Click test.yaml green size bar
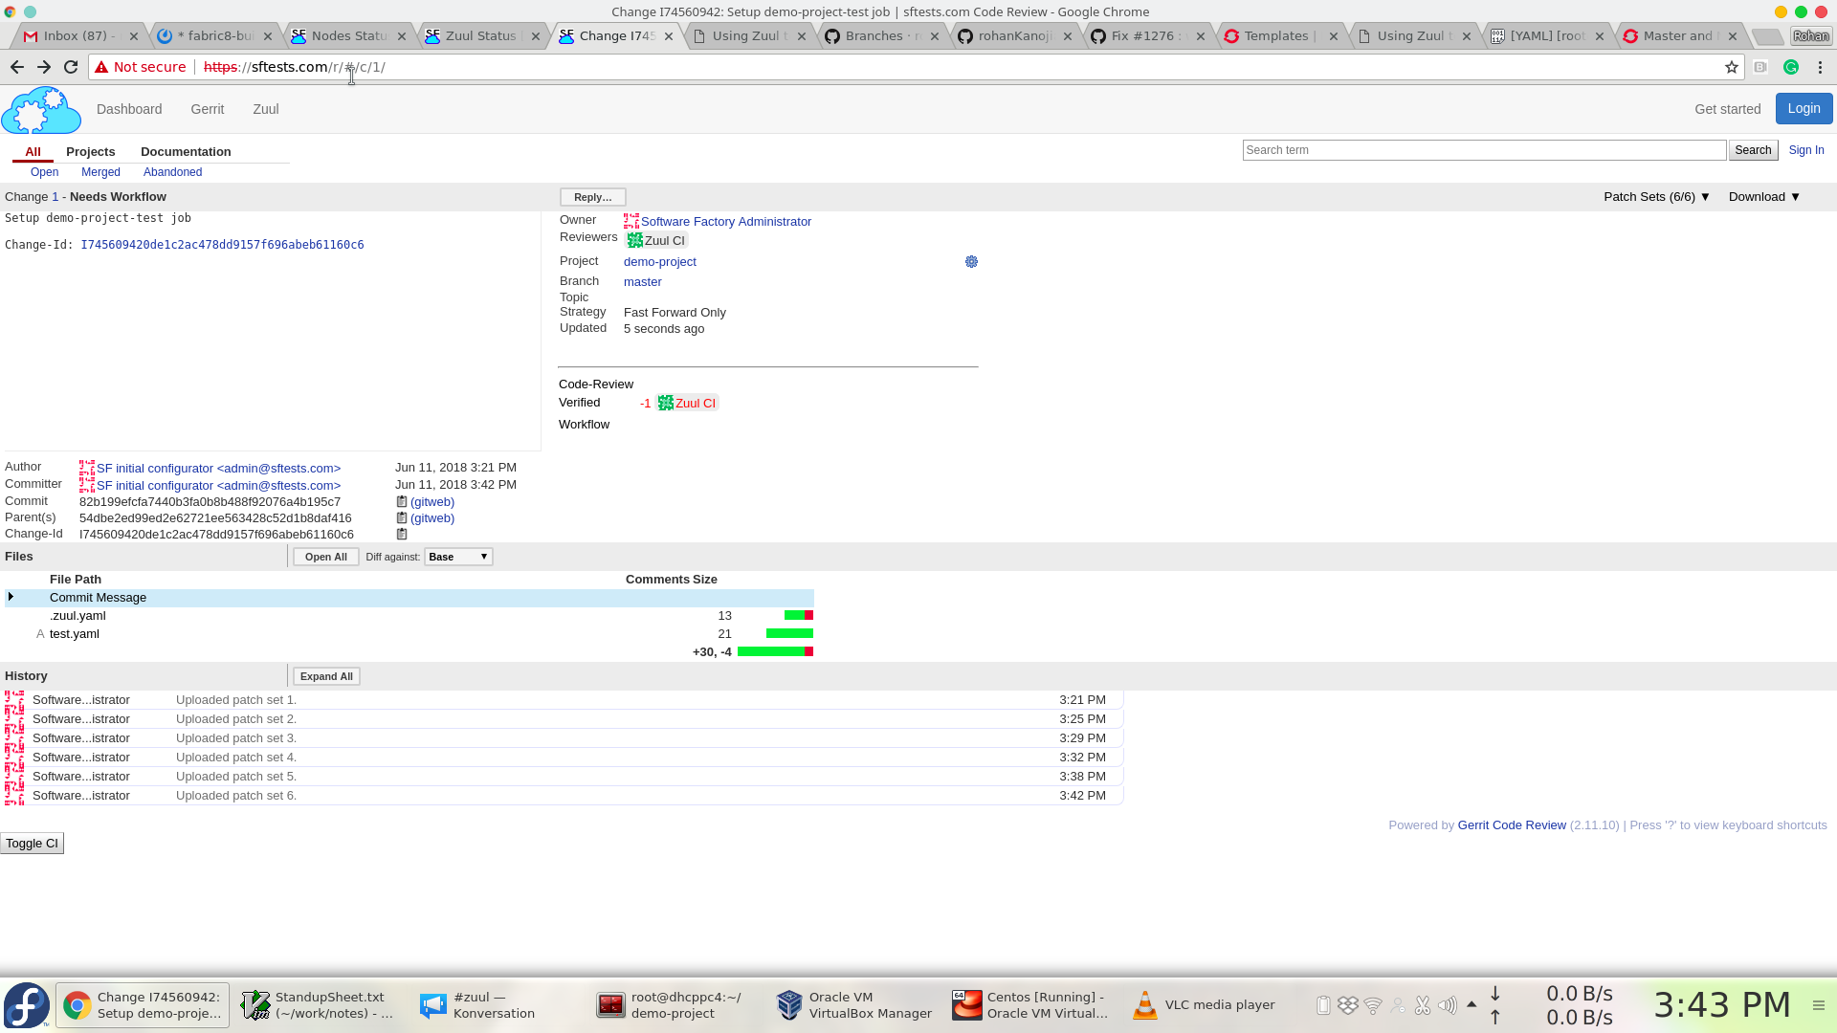 [x=789, y=633]
